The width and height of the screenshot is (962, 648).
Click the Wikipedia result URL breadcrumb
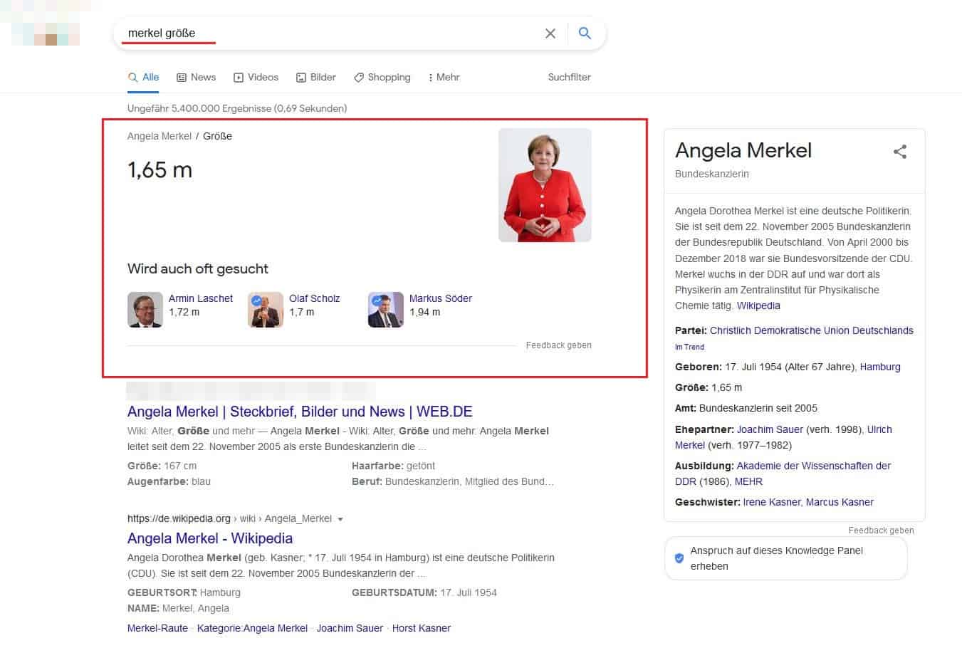coord(229,518)
